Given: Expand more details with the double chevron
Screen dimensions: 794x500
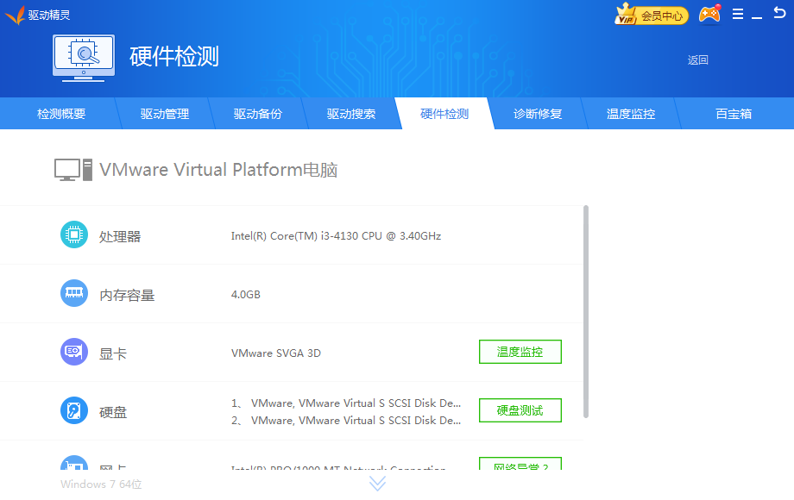Looking at the screenshot, I should 377,484.
